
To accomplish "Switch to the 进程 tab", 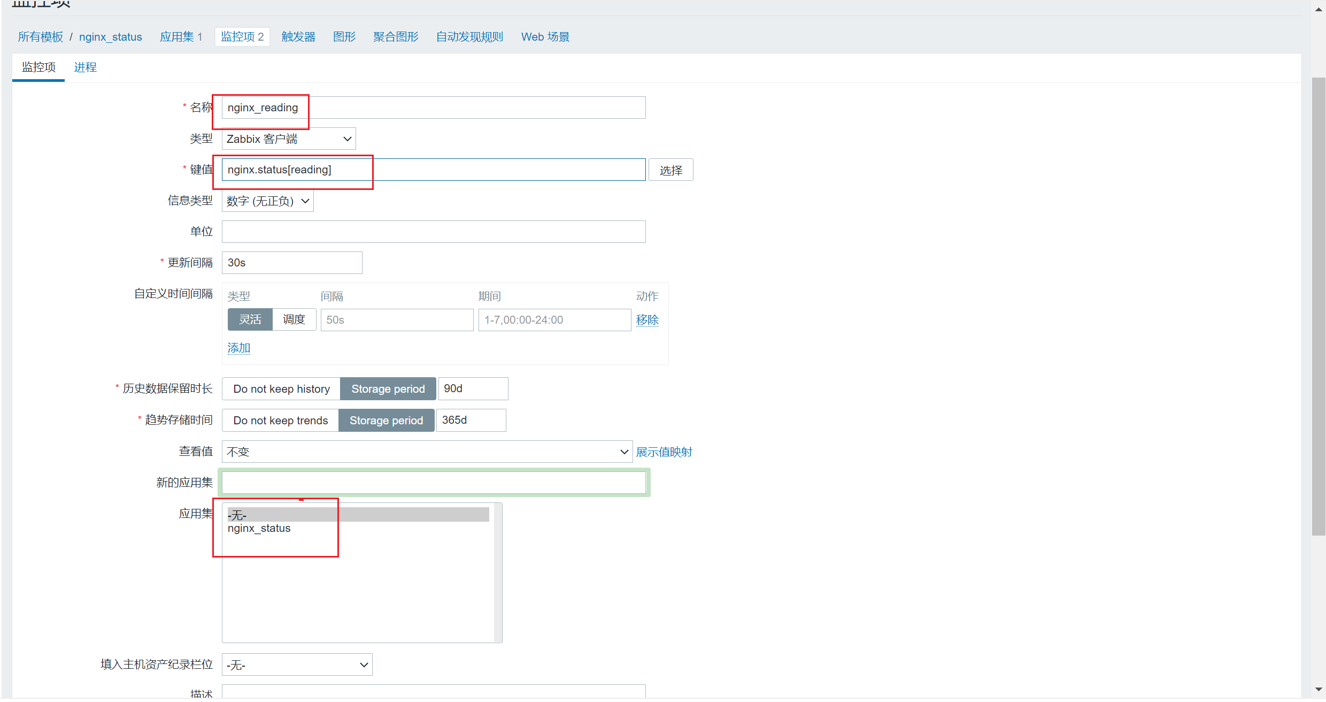I will click(x=86, y=67).
